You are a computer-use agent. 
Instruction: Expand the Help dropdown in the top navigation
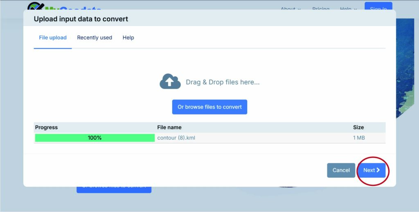click(348, 9)
